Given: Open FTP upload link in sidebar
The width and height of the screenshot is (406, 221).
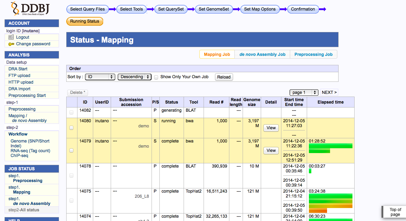Looking at the screenshot, I should (19, 75).
